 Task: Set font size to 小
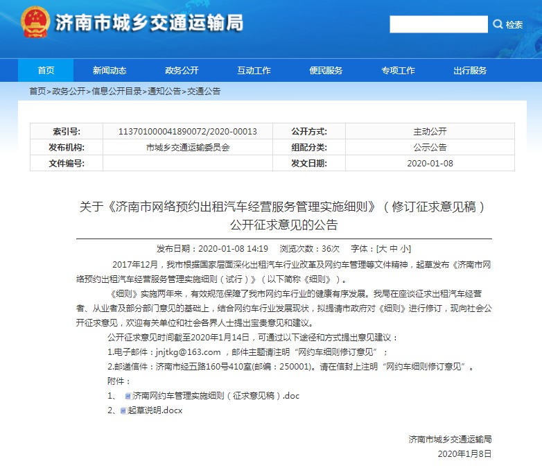[x=405, y=249]
